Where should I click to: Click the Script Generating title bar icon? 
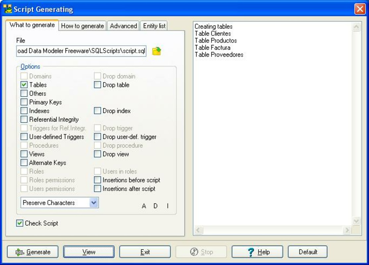point(8,9)
